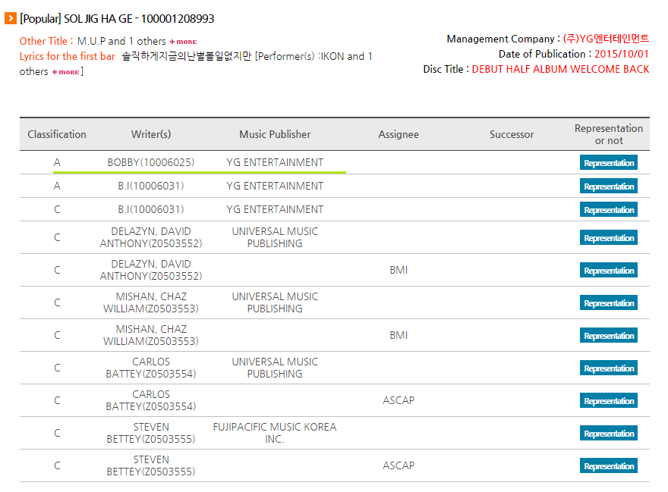This screenshot has width=668, height=492.
Task: Click Representation for Mishan Universal Music row
Action: (x=608, y=302)
